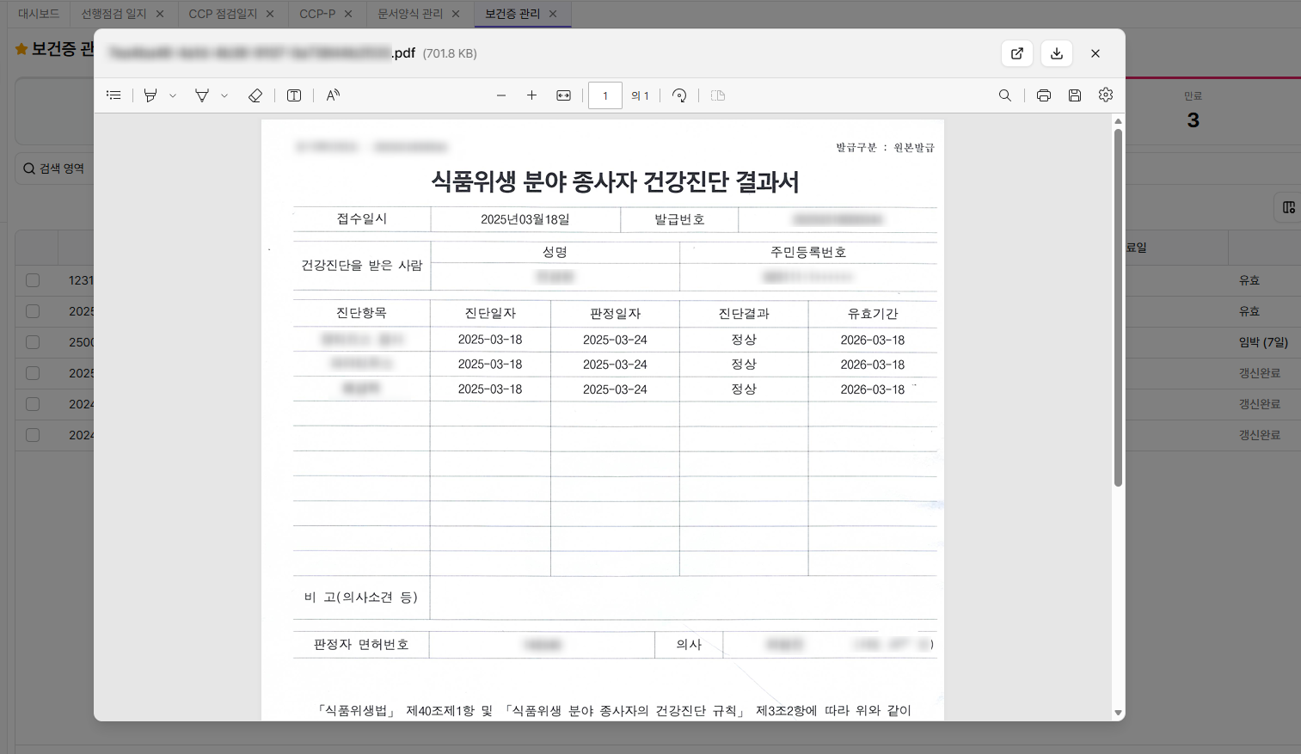Close the 문서양식 관리 tab

(456, 14)
